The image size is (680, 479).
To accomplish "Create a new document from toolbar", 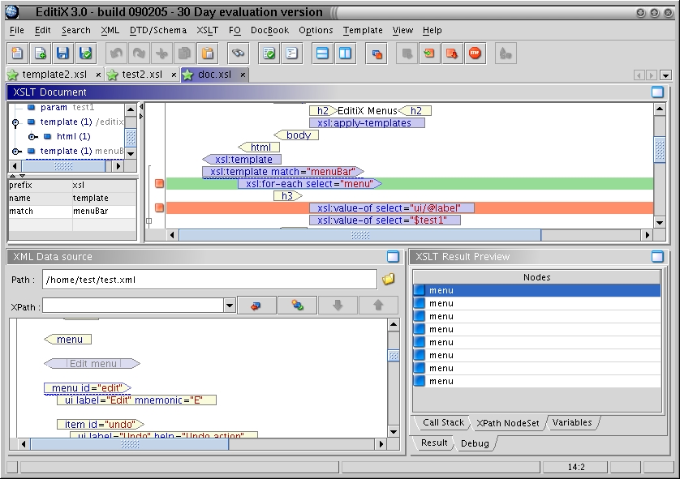I will 17,53.
